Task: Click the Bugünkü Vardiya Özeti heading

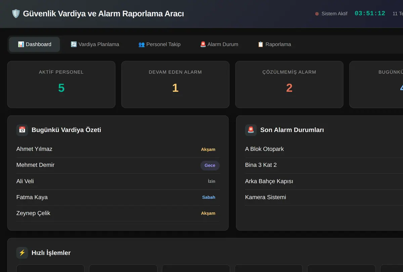Action: coord(66,130)
